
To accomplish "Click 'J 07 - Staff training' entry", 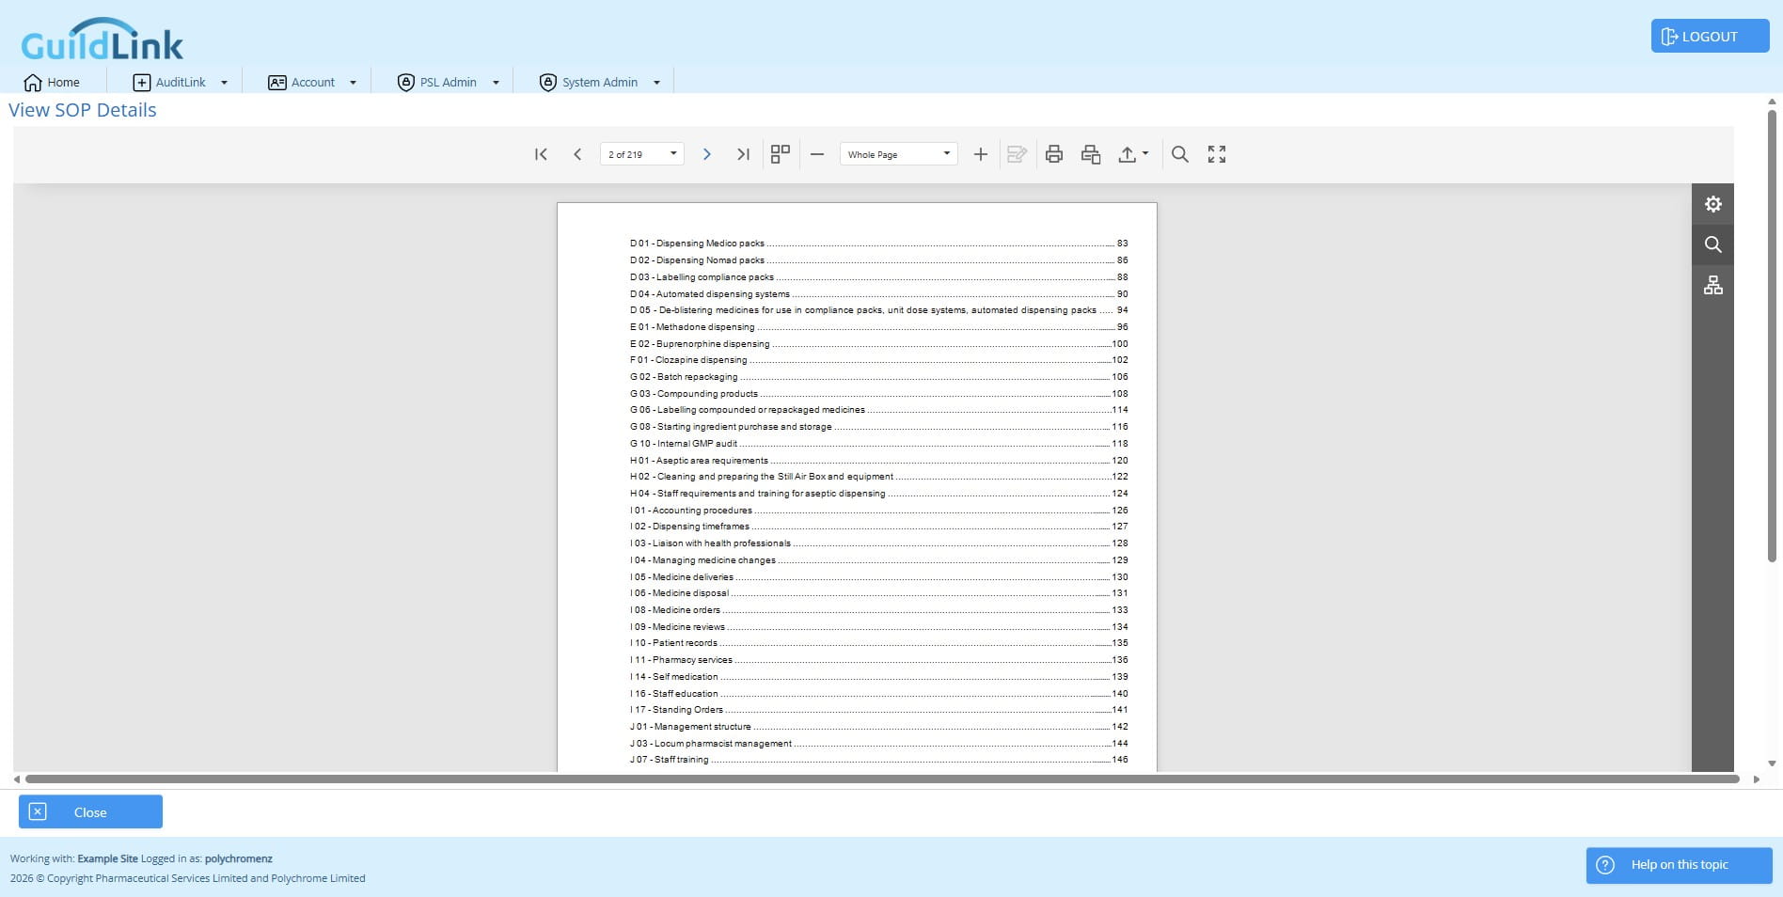I will 878,760.
